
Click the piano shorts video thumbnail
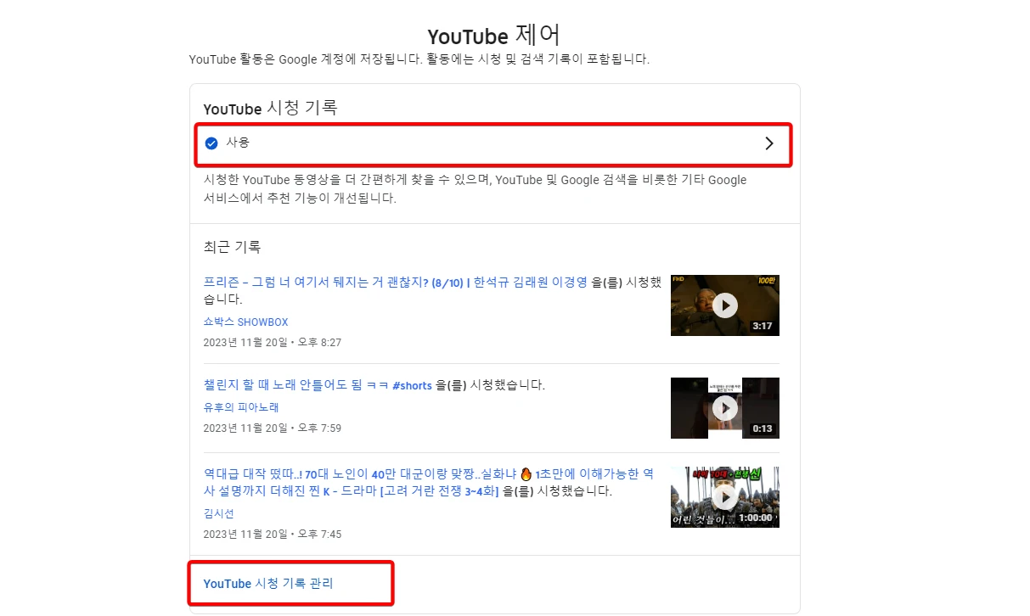click(x=724, y=408)
